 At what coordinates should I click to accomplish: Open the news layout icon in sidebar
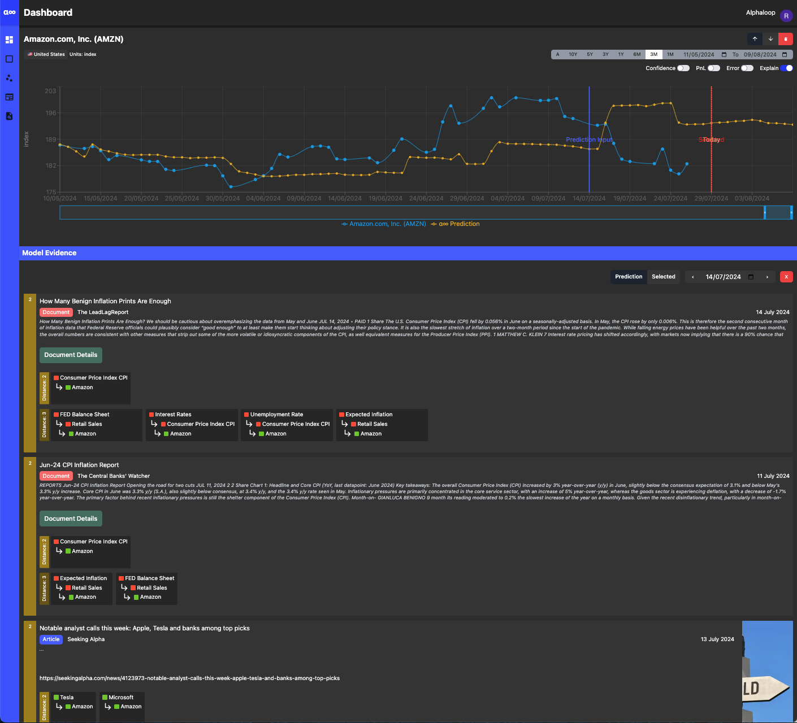tap(9, 97)
